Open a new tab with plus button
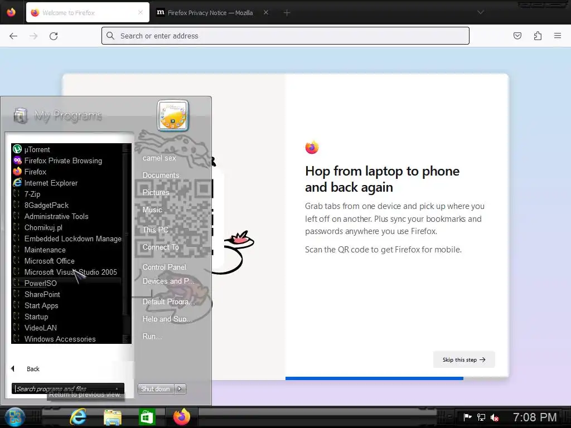Image resolution: width=571 pixels, height=428 pixels. [x=287, y=13]
